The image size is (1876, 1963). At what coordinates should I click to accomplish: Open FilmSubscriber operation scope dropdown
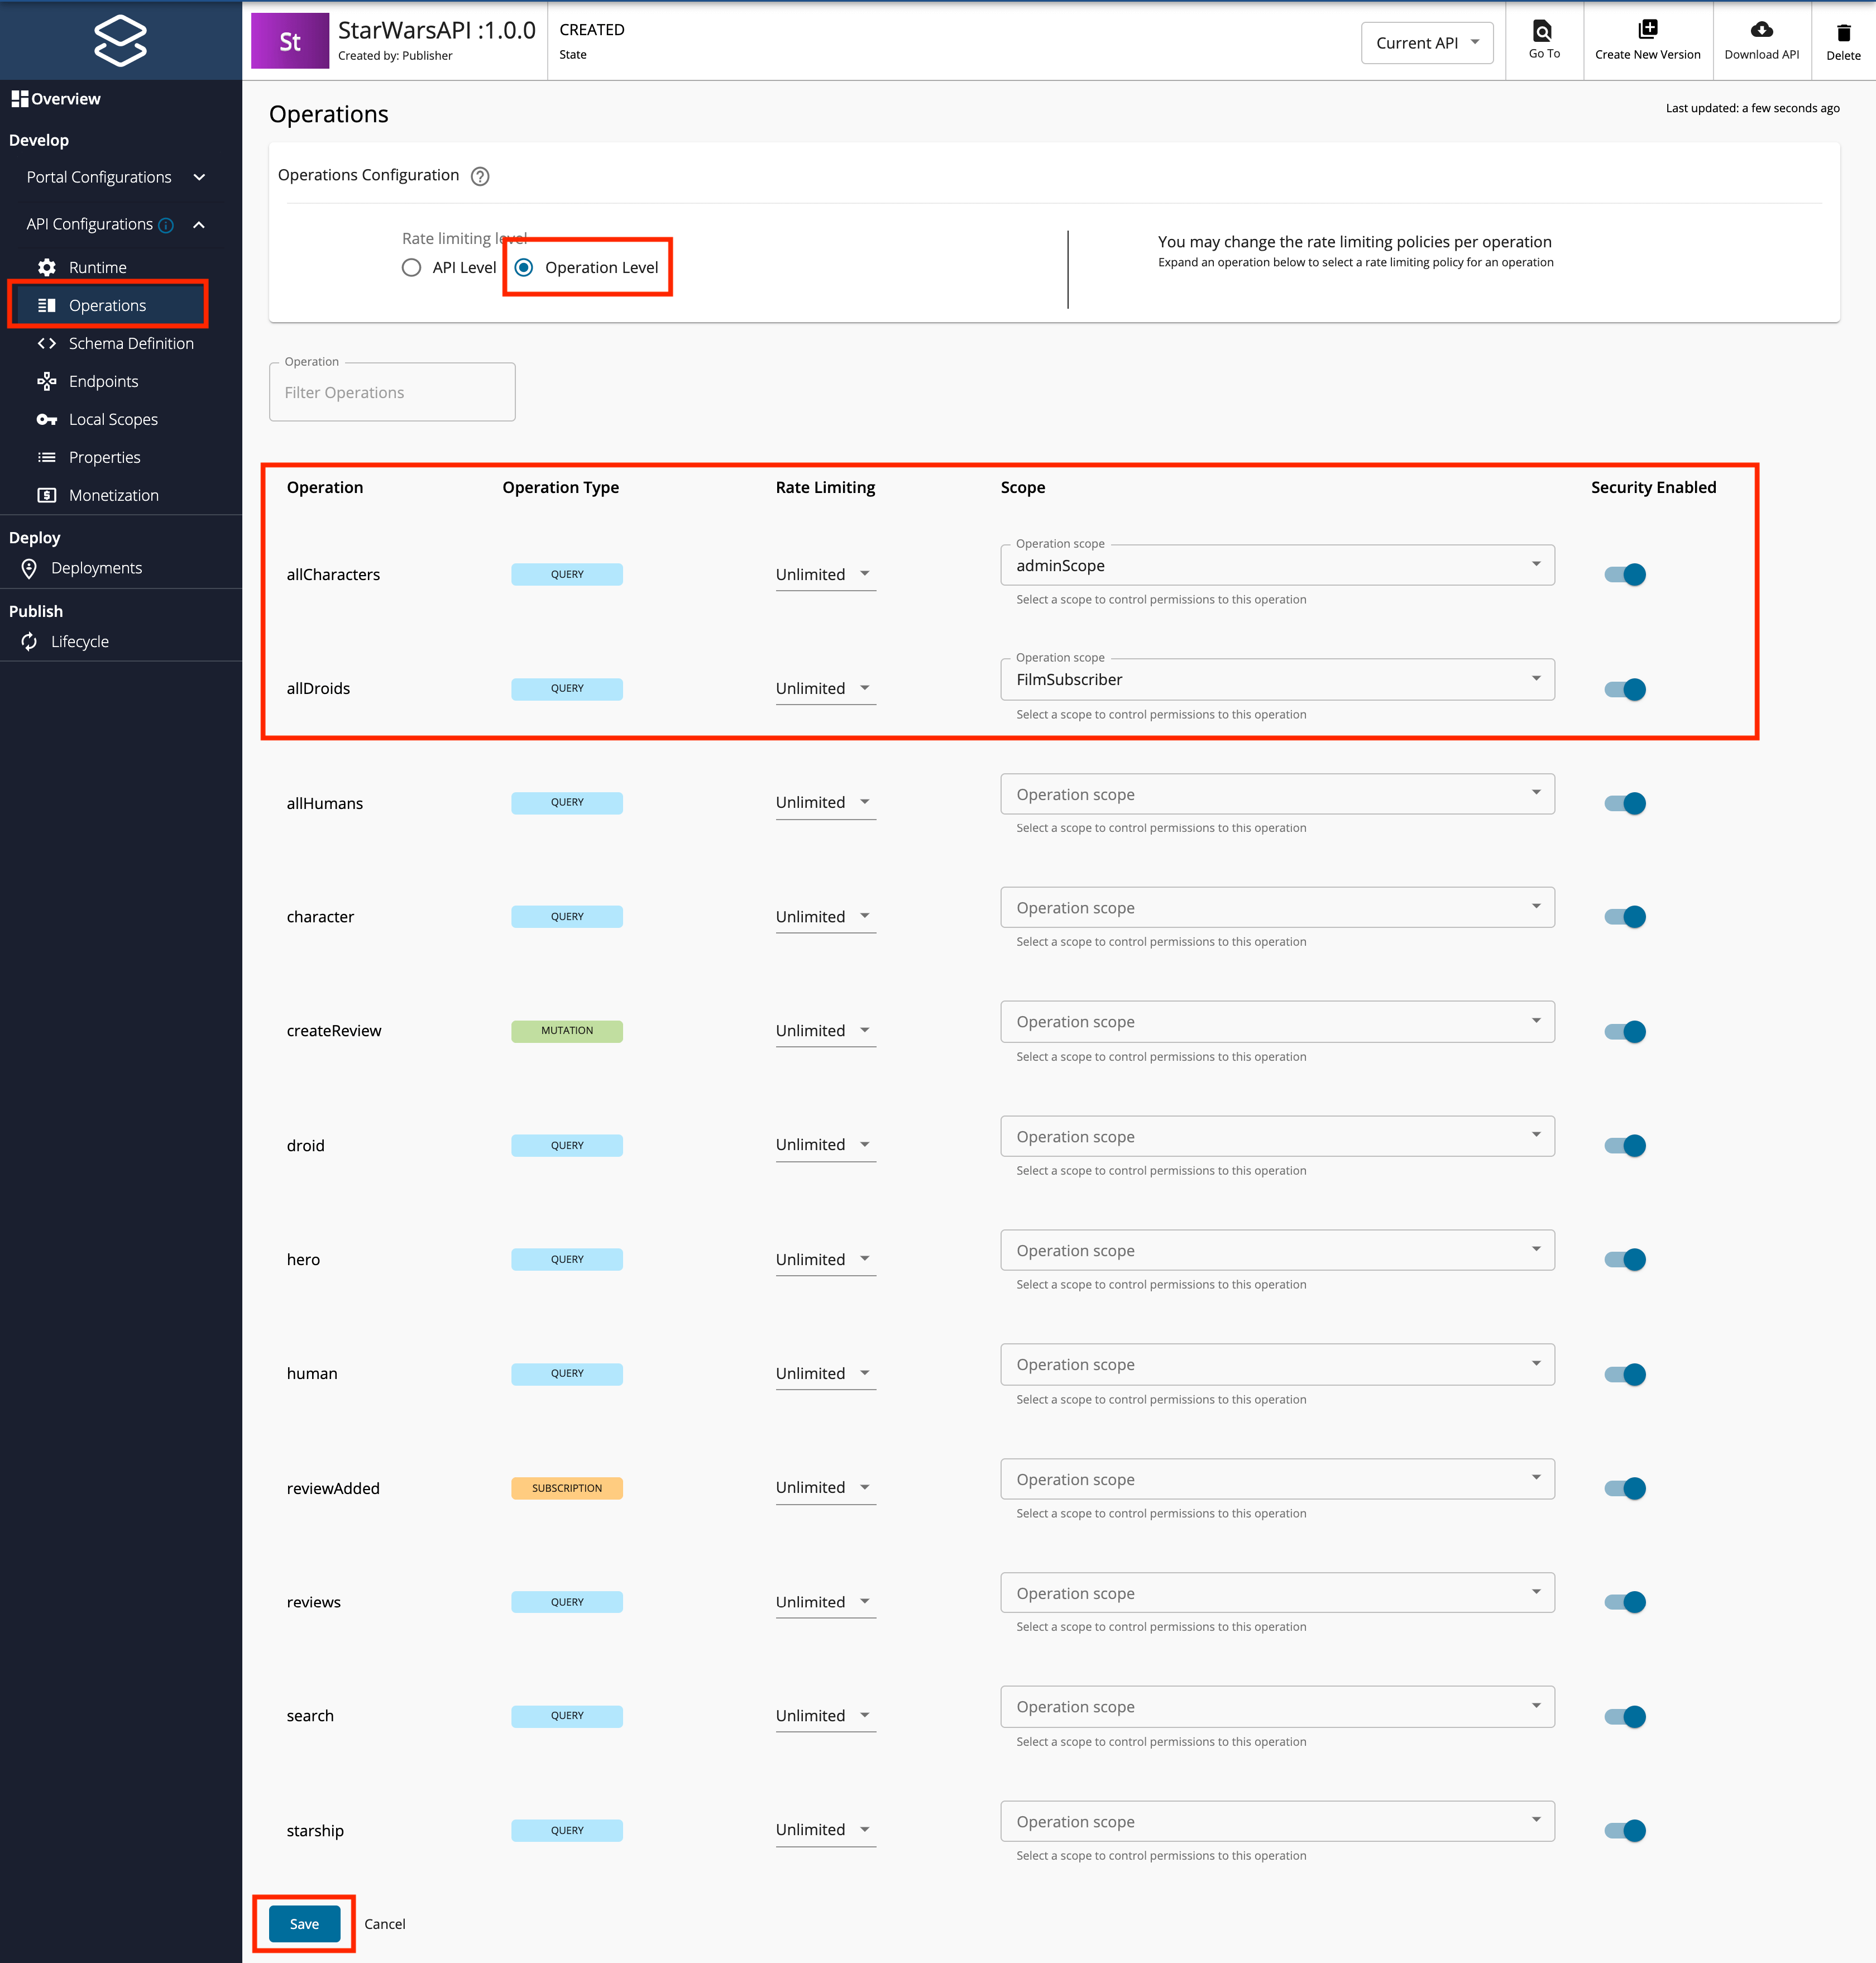pos(1277,679)
